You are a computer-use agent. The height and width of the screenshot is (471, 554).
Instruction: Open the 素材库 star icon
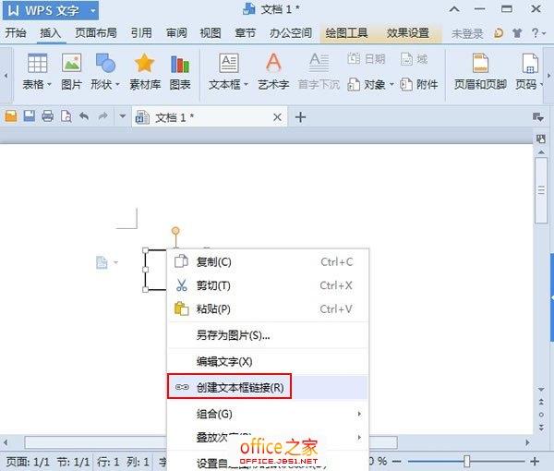point(145,63)
